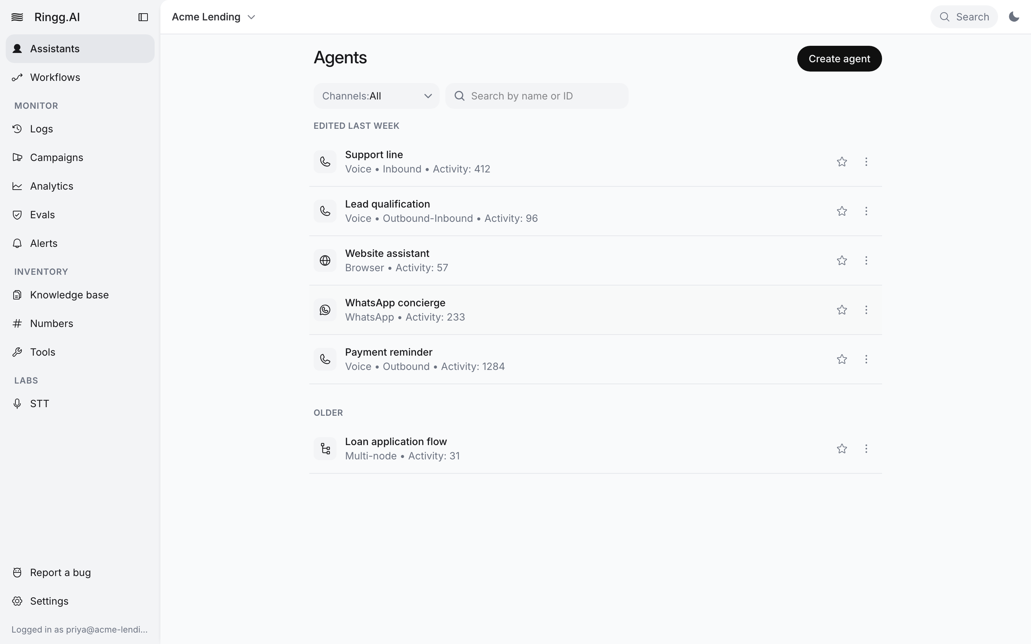Favorite the WhatsApp concierge agent
The image size is (1031, 644).
point(841,310)
